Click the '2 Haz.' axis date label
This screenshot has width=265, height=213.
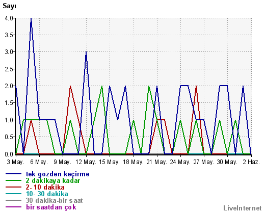(x=251, y=162)
